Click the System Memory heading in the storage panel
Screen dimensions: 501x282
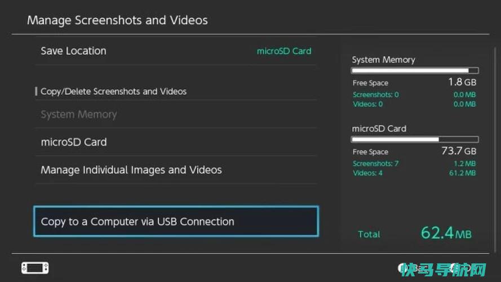pos(383,60)
